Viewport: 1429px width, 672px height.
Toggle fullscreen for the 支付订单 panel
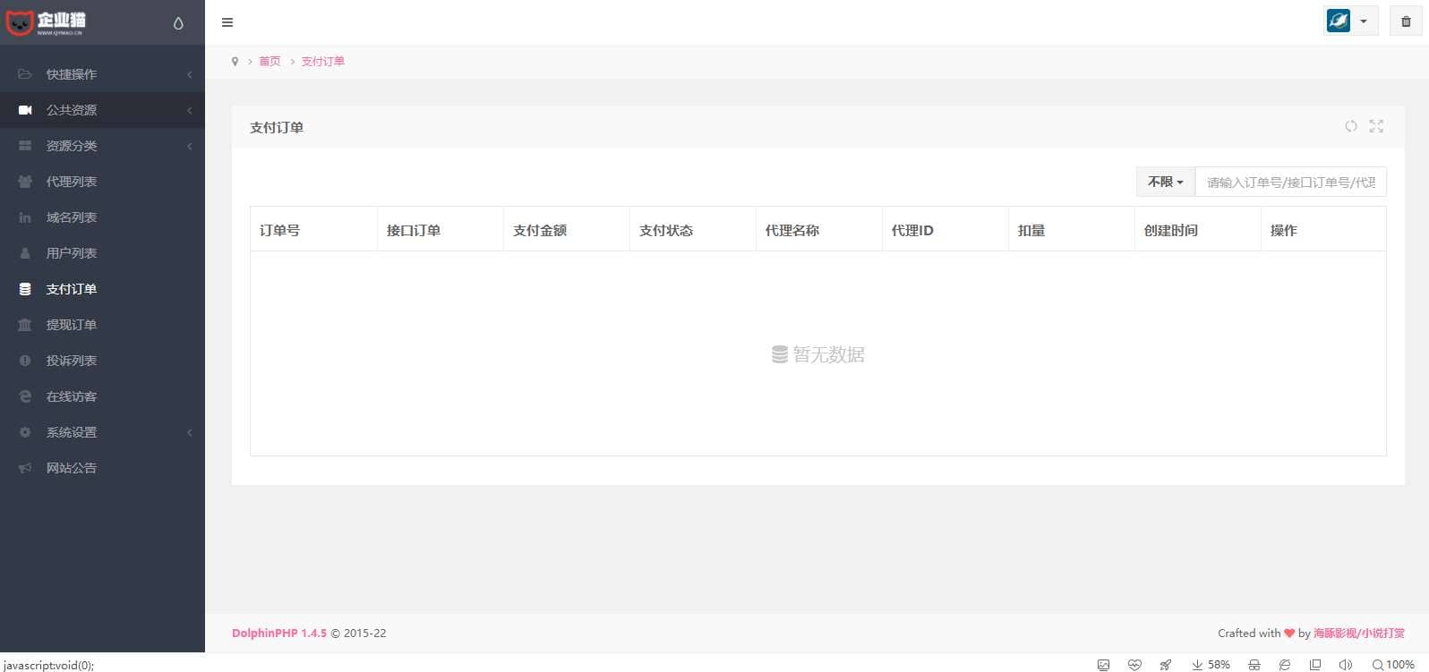point(1376,126)
